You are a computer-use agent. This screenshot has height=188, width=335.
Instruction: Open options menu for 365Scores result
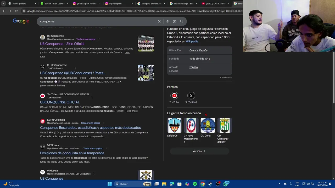coord(106,149)
